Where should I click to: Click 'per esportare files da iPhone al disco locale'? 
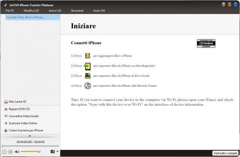[x=122, y=76]
